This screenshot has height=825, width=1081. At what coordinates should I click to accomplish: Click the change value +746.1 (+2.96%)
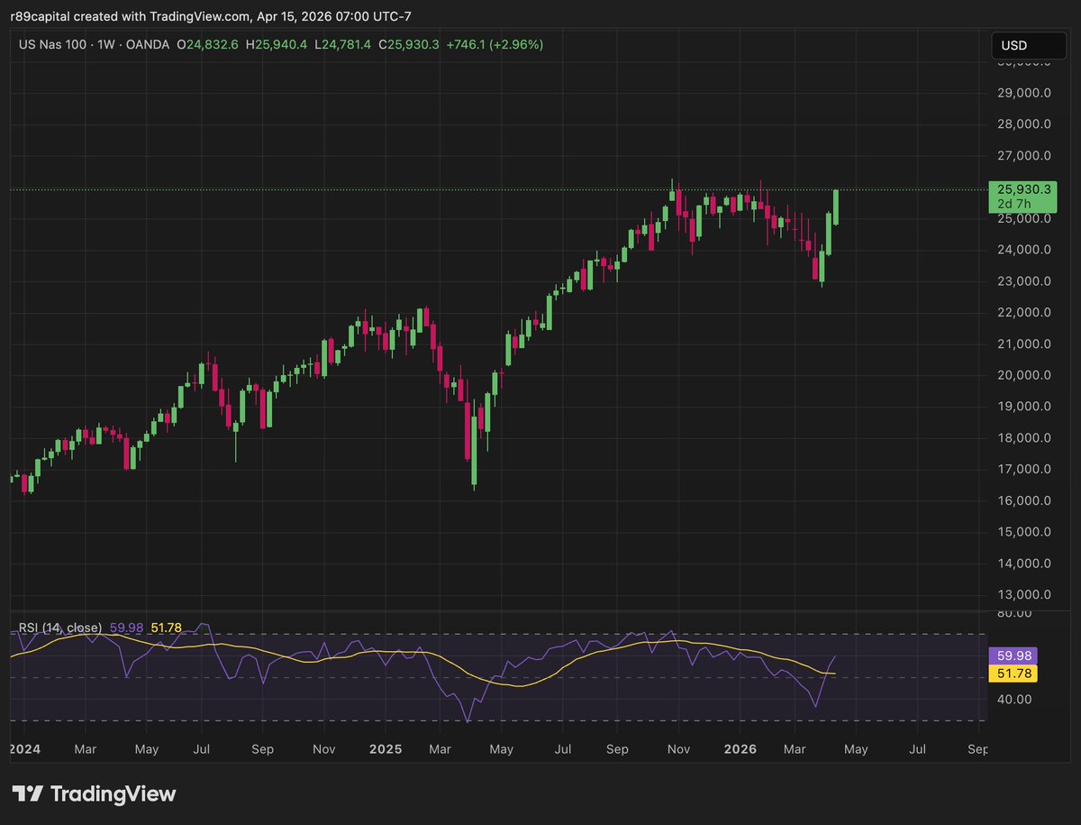coord(494,44)
